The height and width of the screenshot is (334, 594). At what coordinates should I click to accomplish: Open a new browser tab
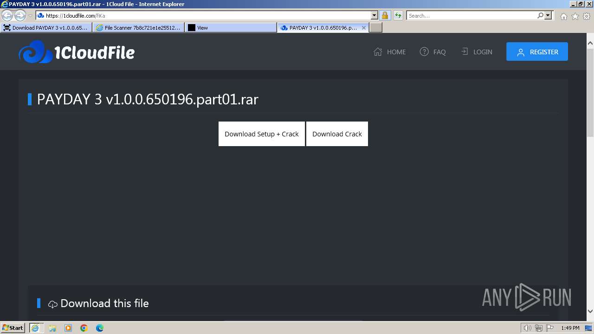pyautogui.click(x=376, y=28)
